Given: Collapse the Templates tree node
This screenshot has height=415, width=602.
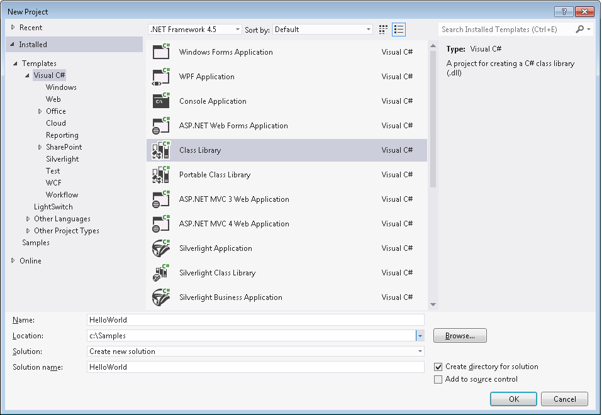Looking at the screenshot, I should [15, 64].
